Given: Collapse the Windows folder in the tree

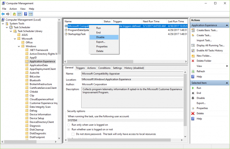Looking at the screenshot, I should click(19, 46).
